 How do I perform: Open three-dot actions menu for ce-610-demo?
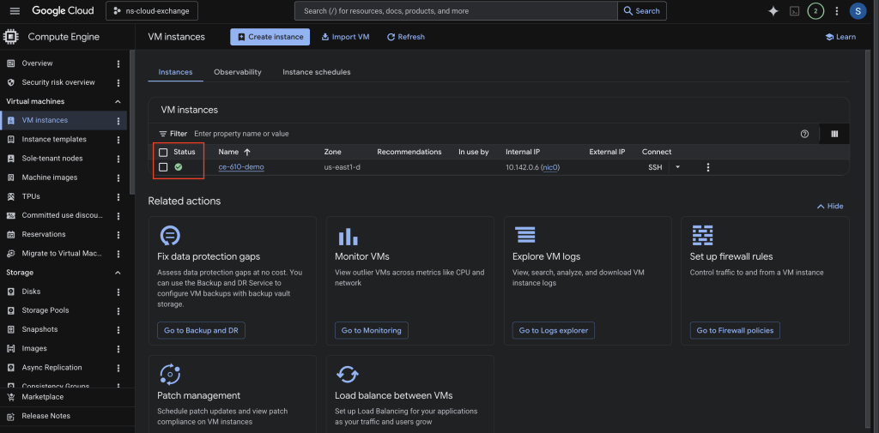[708, 167]
